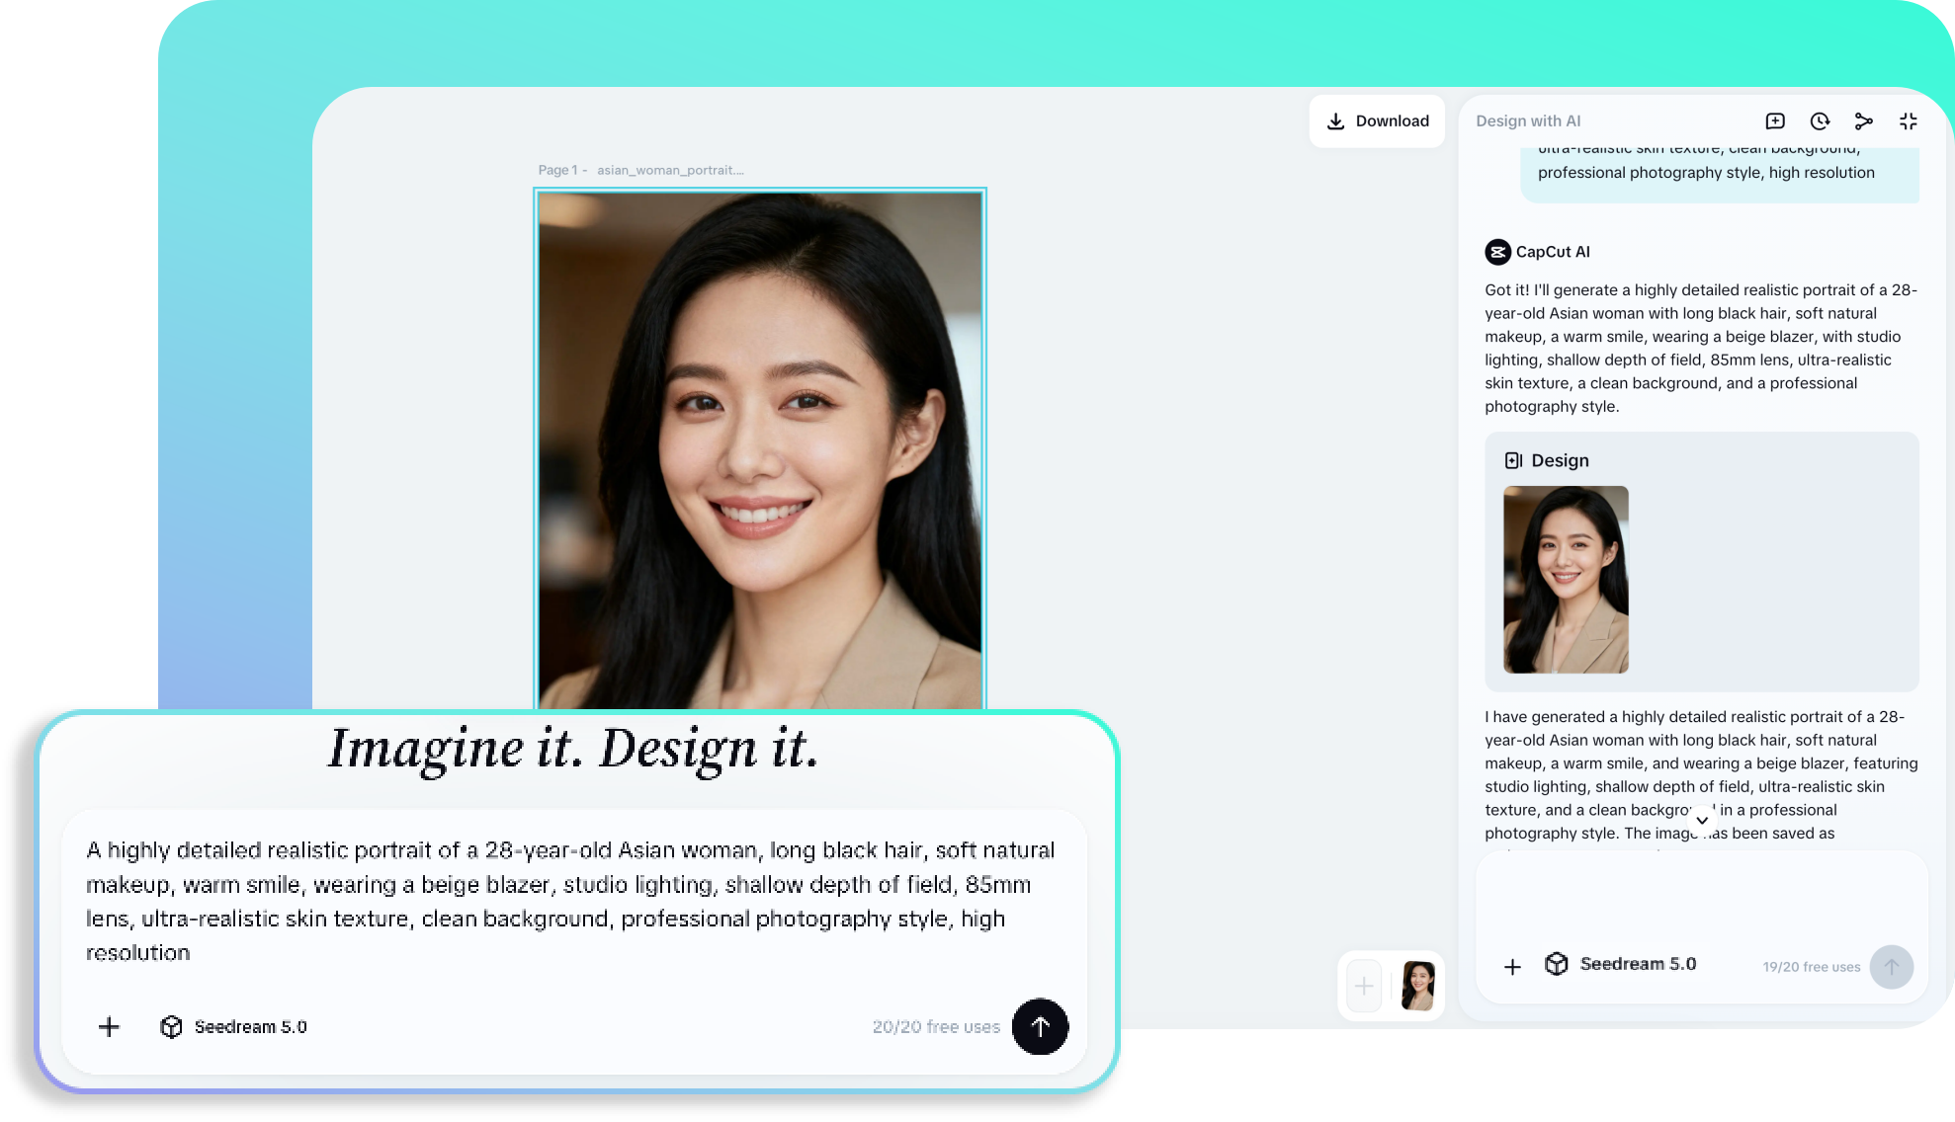The width and height of the screenshot is (1955, 1122).
Task: Click the CapCut AI logo icon
Action: (x=1497, y=252)
